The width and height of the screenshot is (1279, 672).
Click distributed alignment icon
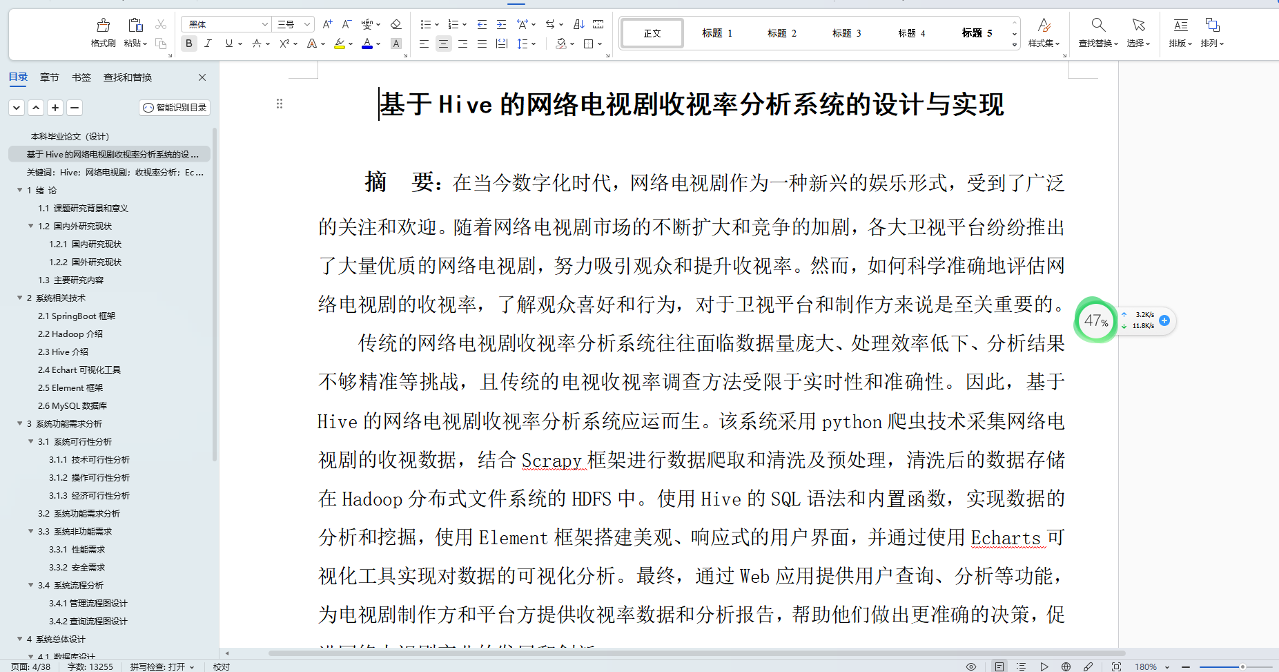pos(502,44)
